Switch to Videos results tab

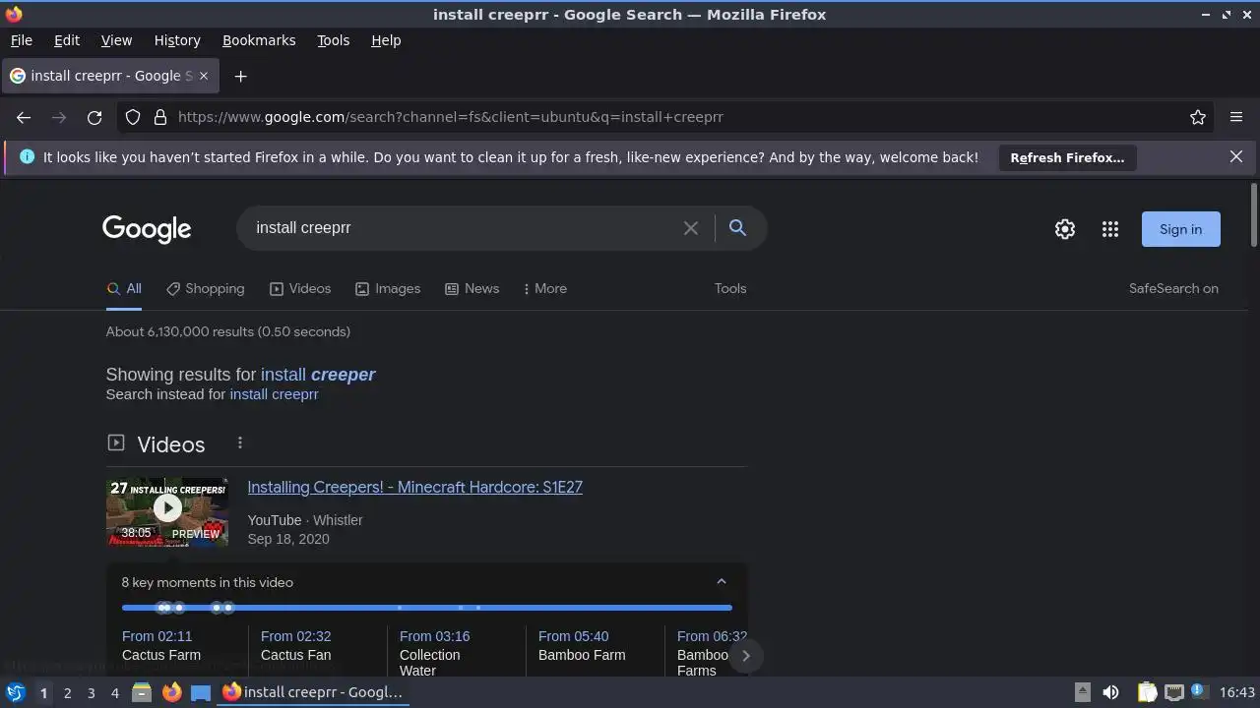(300, 288)
